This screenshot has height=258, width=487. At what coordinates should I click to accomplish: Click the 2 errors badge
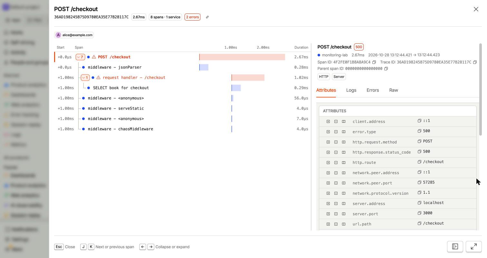coord(193,17)
